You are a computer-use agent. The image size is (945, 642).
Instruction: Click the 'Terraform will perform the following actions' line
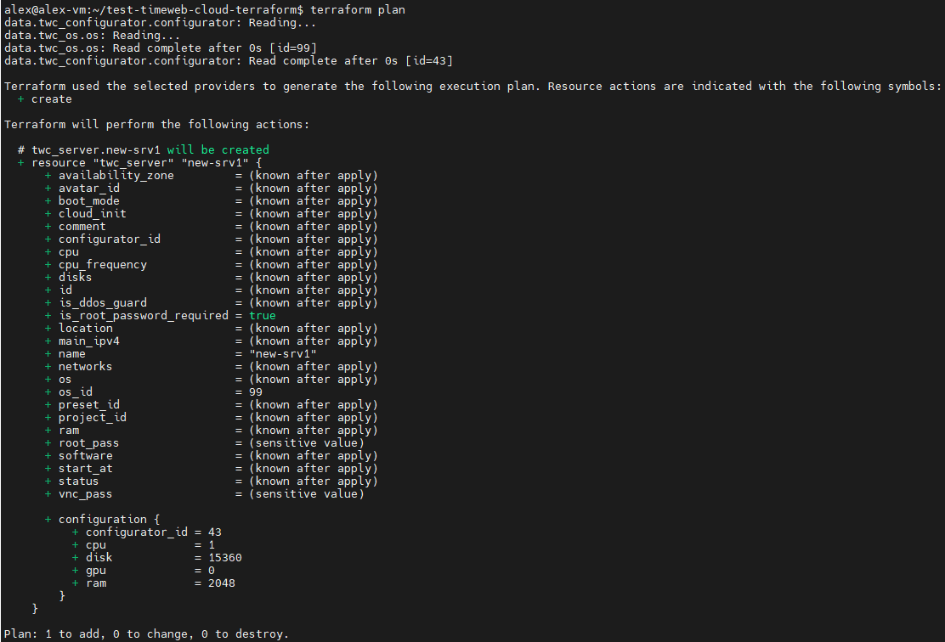click(x=157, y=124)
